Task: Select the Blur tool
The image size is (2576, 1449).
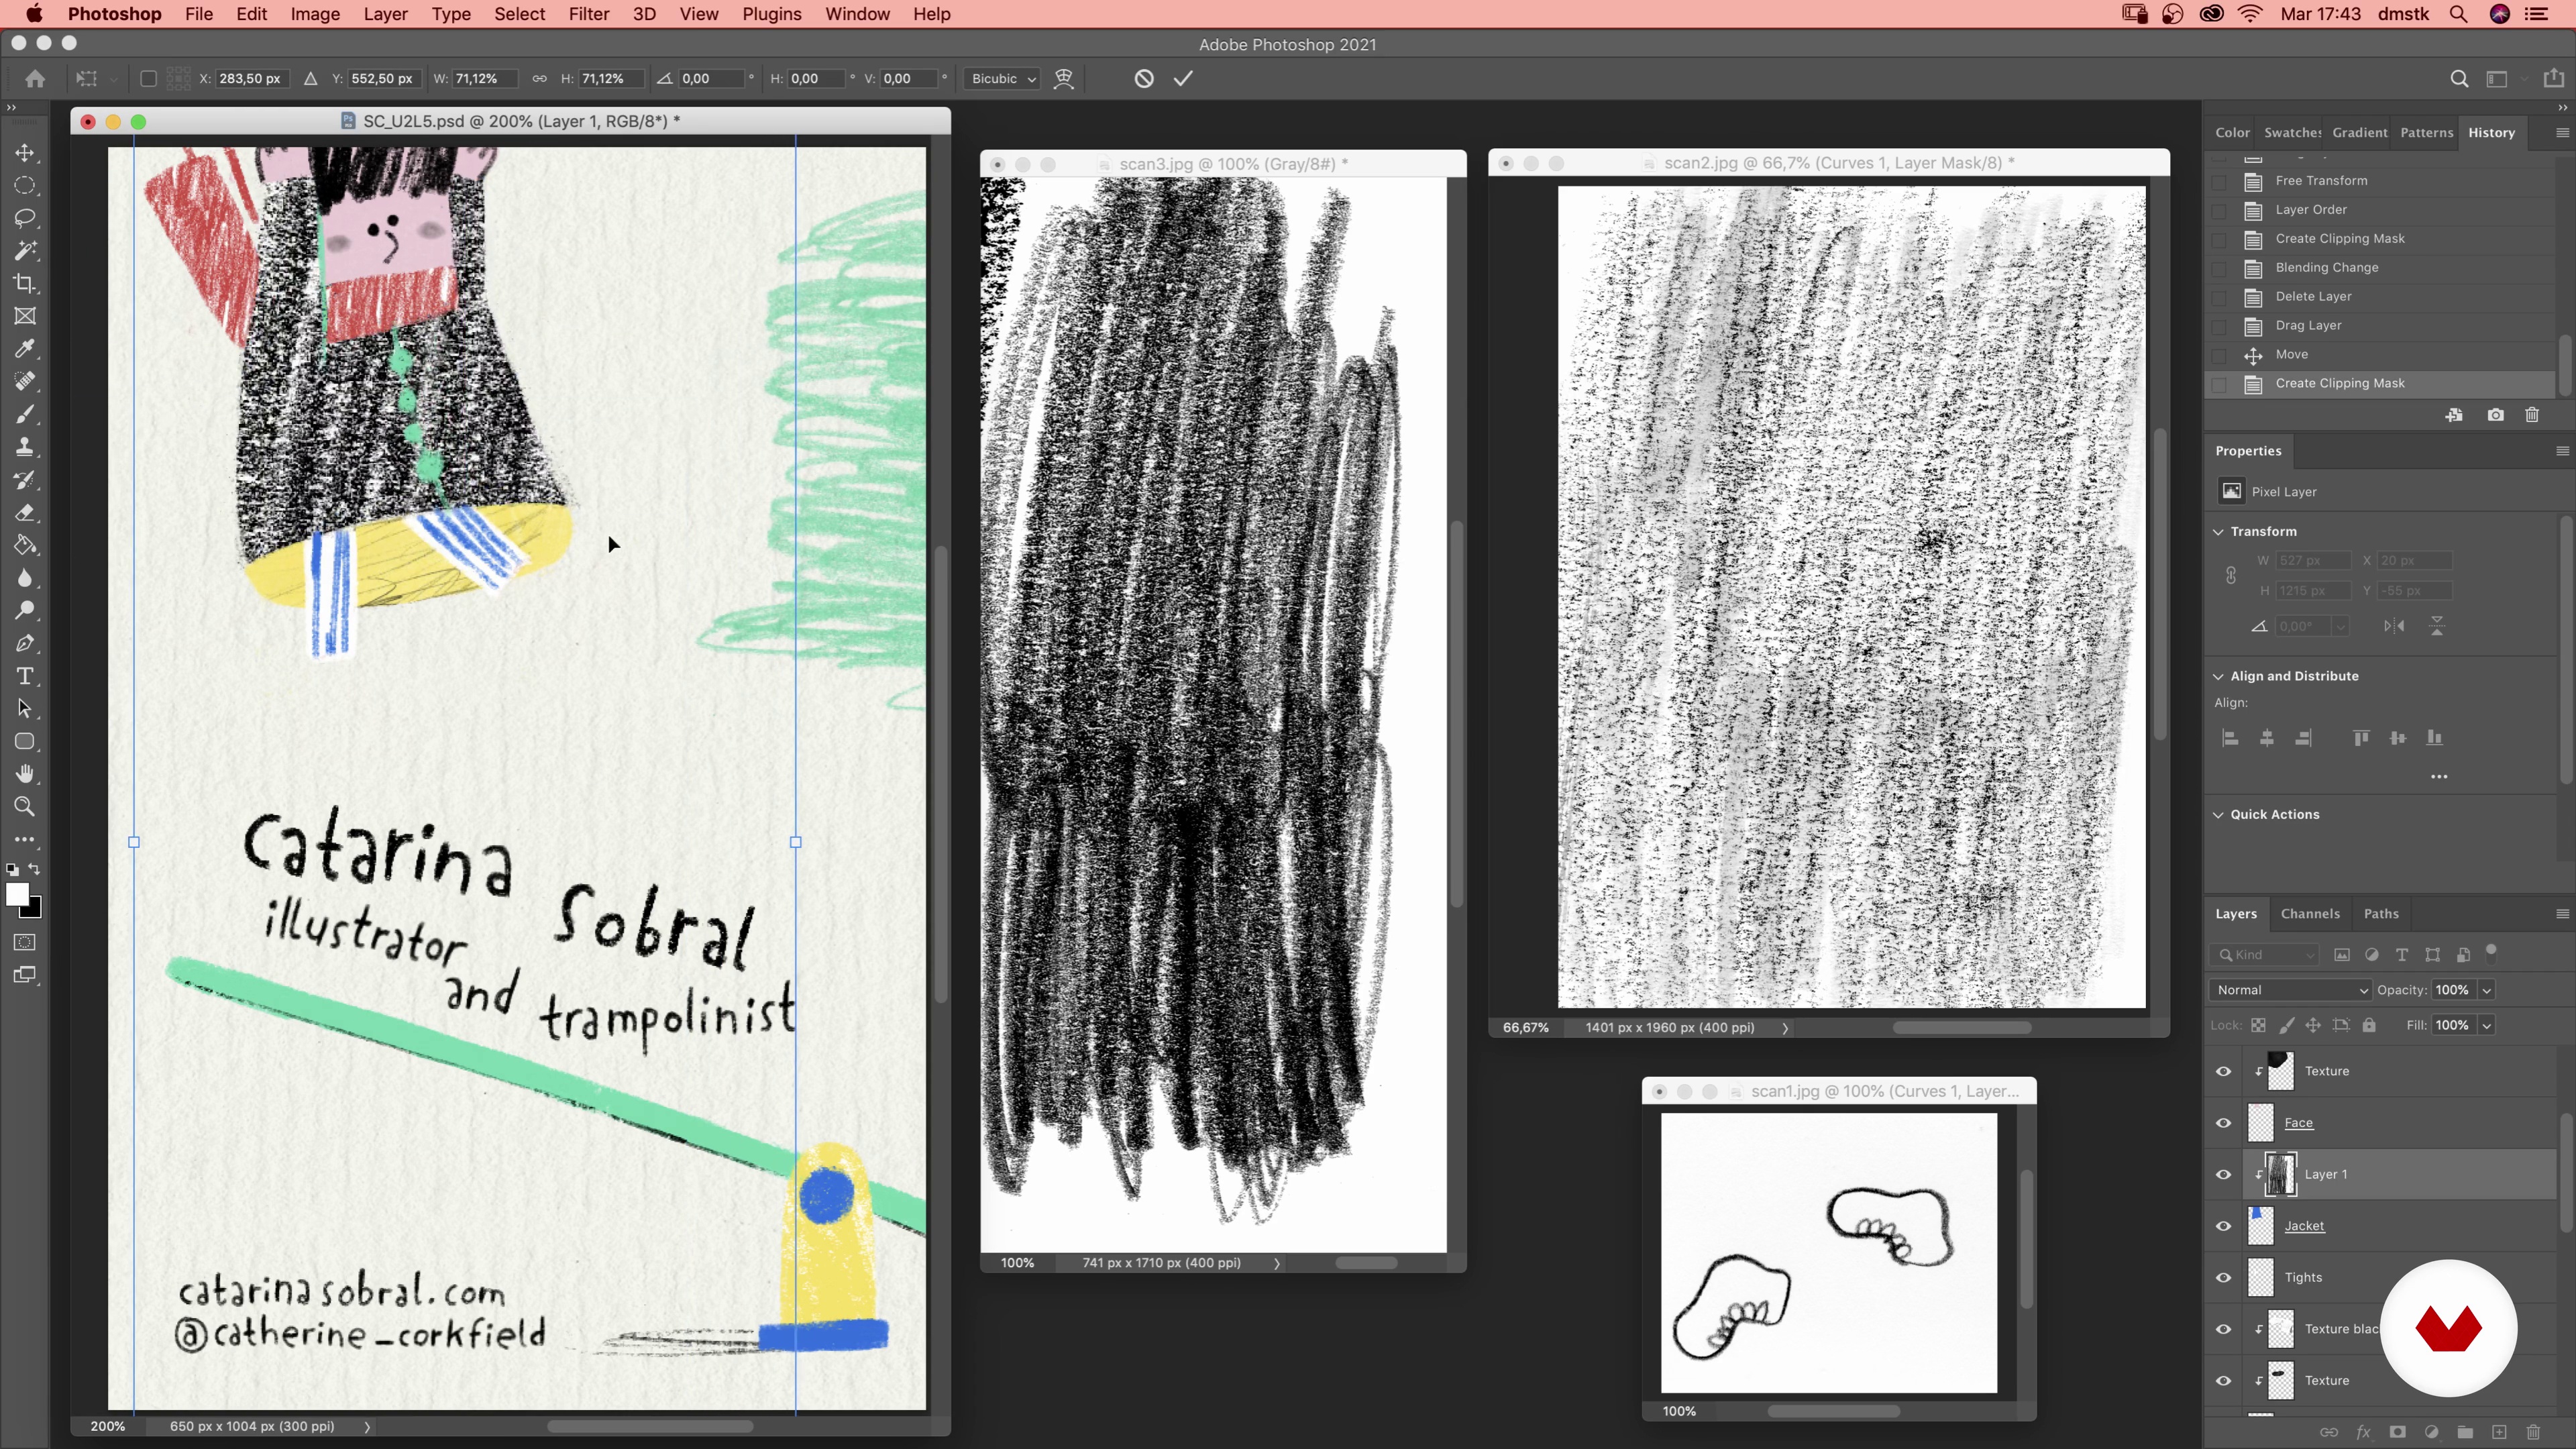Action: pos(25,578)
